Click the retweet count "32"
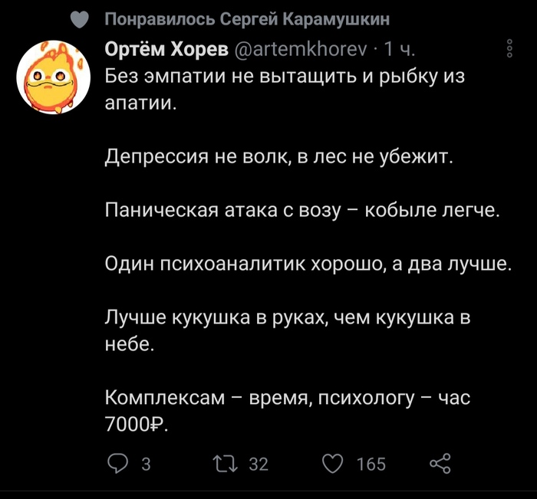The height and width of the screenshot is (499, 537). [x=259, y=465]
